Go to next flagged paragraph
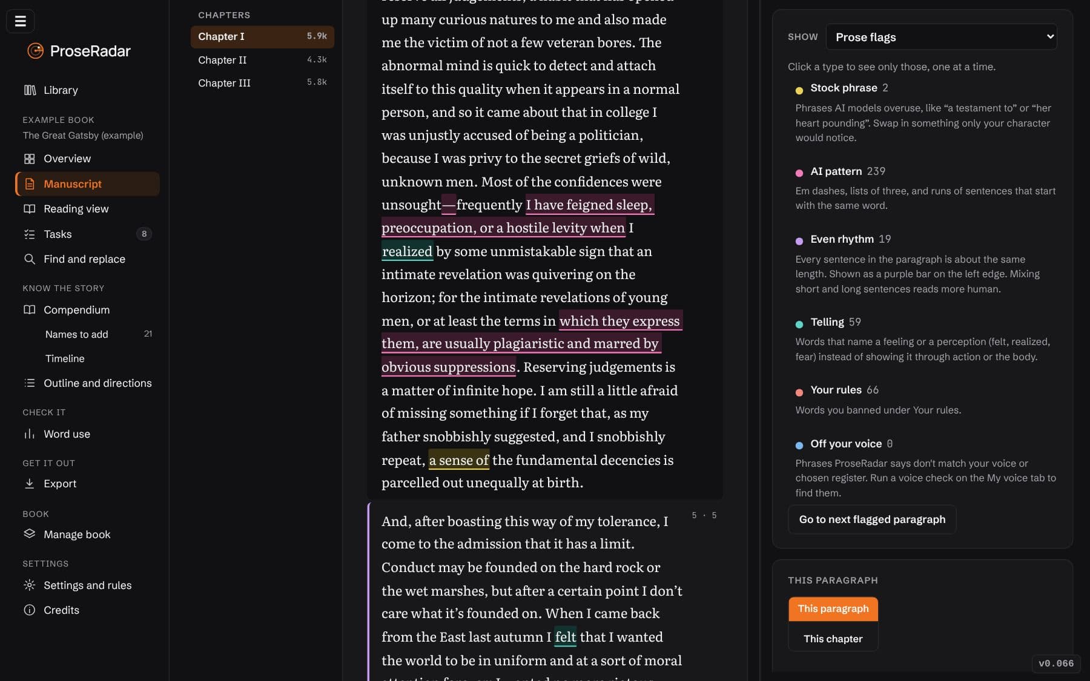Screen dimensions: 1090x681 pos(872,519)
